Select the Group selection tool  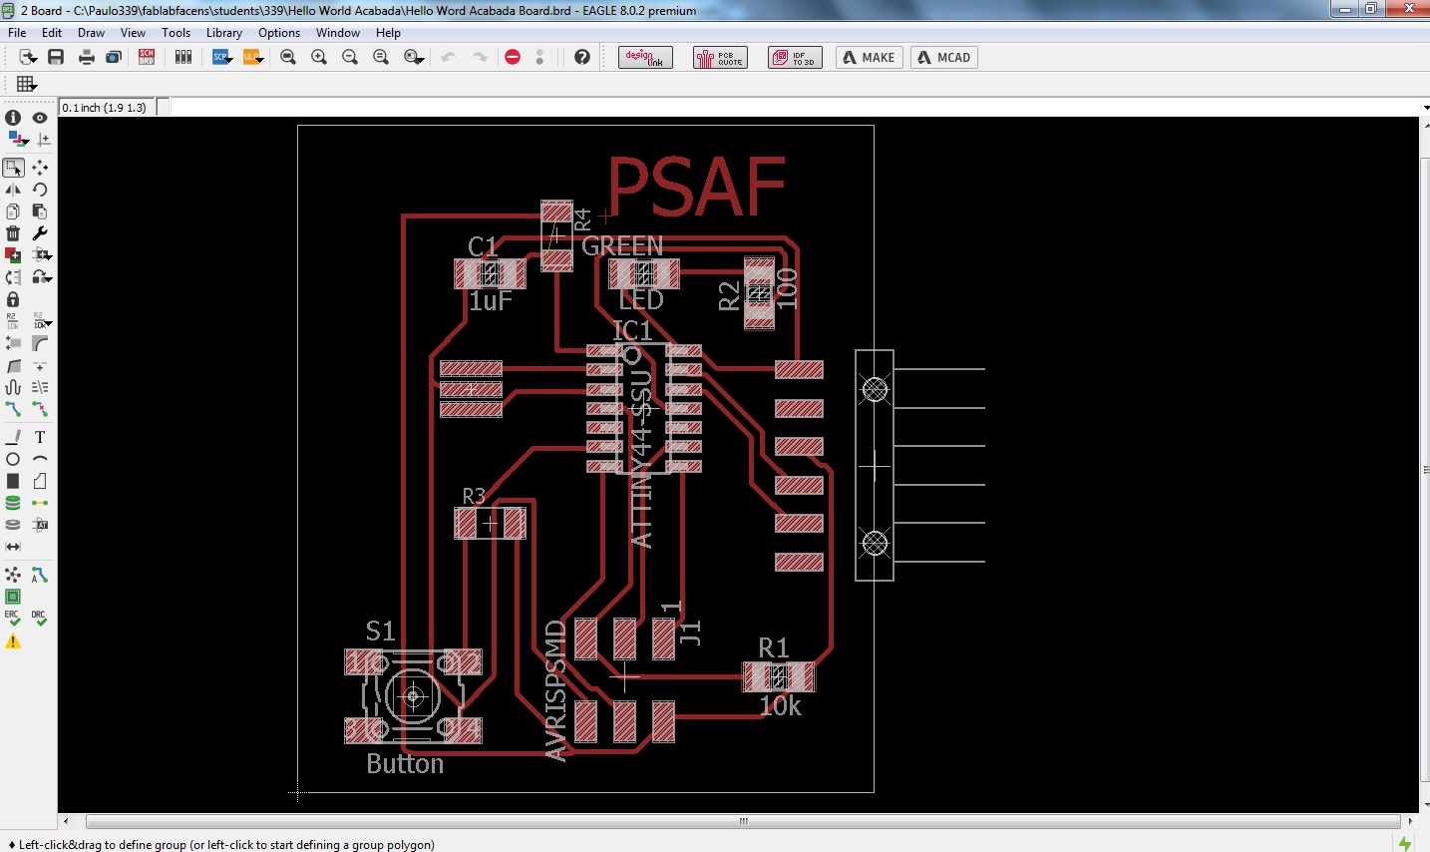[x=14, y=168]
